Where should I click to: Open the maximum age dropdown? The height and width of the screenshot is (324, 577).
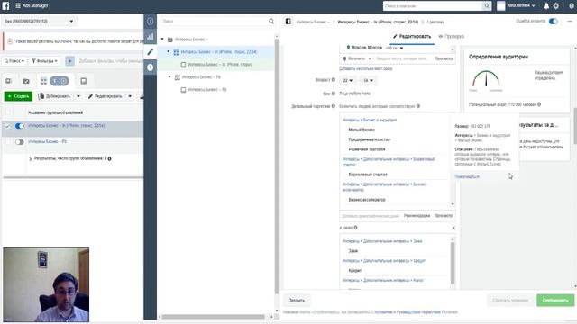[x=368, y=80]
